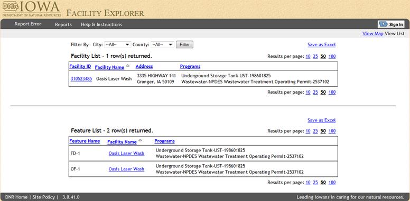Switch to View Map

point(373,34)
